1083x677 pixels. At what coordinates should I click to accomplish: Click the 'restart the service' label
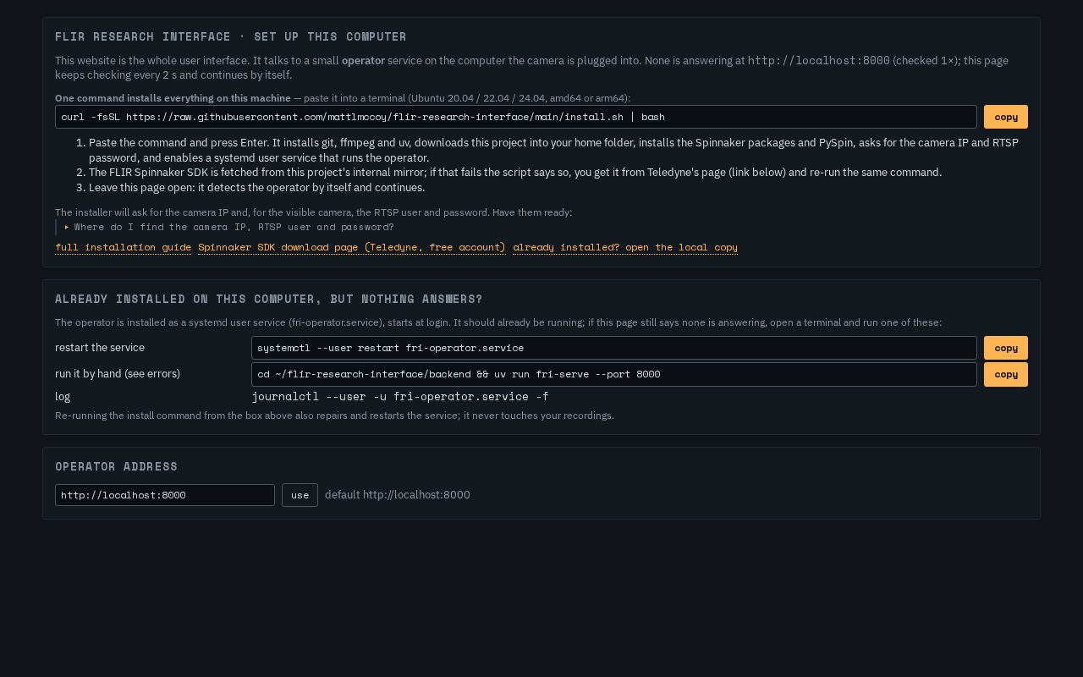[100, 348]
